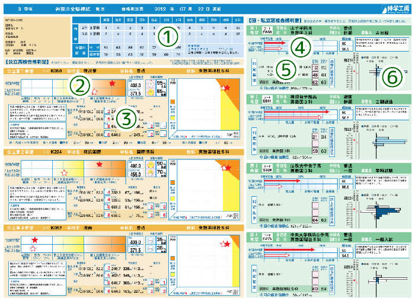Click the 【公立高校合格判定】 section heading
The image size is (415, 301).
pyautogui.click(x=27, y=62)
